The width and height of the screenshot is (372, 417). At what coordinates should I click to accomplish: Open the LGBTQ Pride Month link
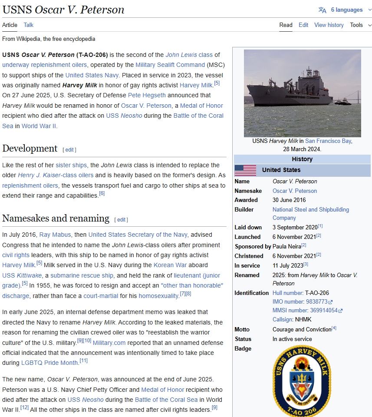point(49,363)
